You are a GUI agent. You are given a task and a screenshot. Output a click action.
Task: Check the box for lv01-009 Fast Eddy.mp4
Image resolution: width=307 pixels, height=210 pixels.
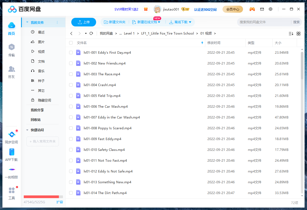coord(71,139)
